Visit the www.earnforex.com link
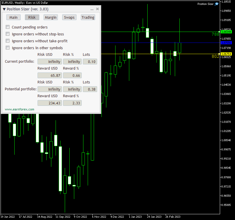The width and height of the screenshot is (235, 220). pos(19,109)
